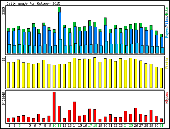
Task: Click the short red KBytes bar for day 19
Action: [x=100, y=120]
